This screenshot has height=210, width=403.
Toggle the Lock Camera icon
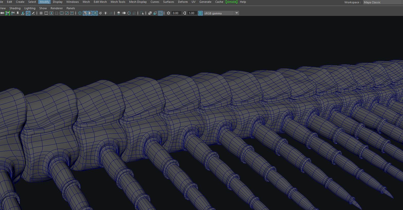[7, 13]
